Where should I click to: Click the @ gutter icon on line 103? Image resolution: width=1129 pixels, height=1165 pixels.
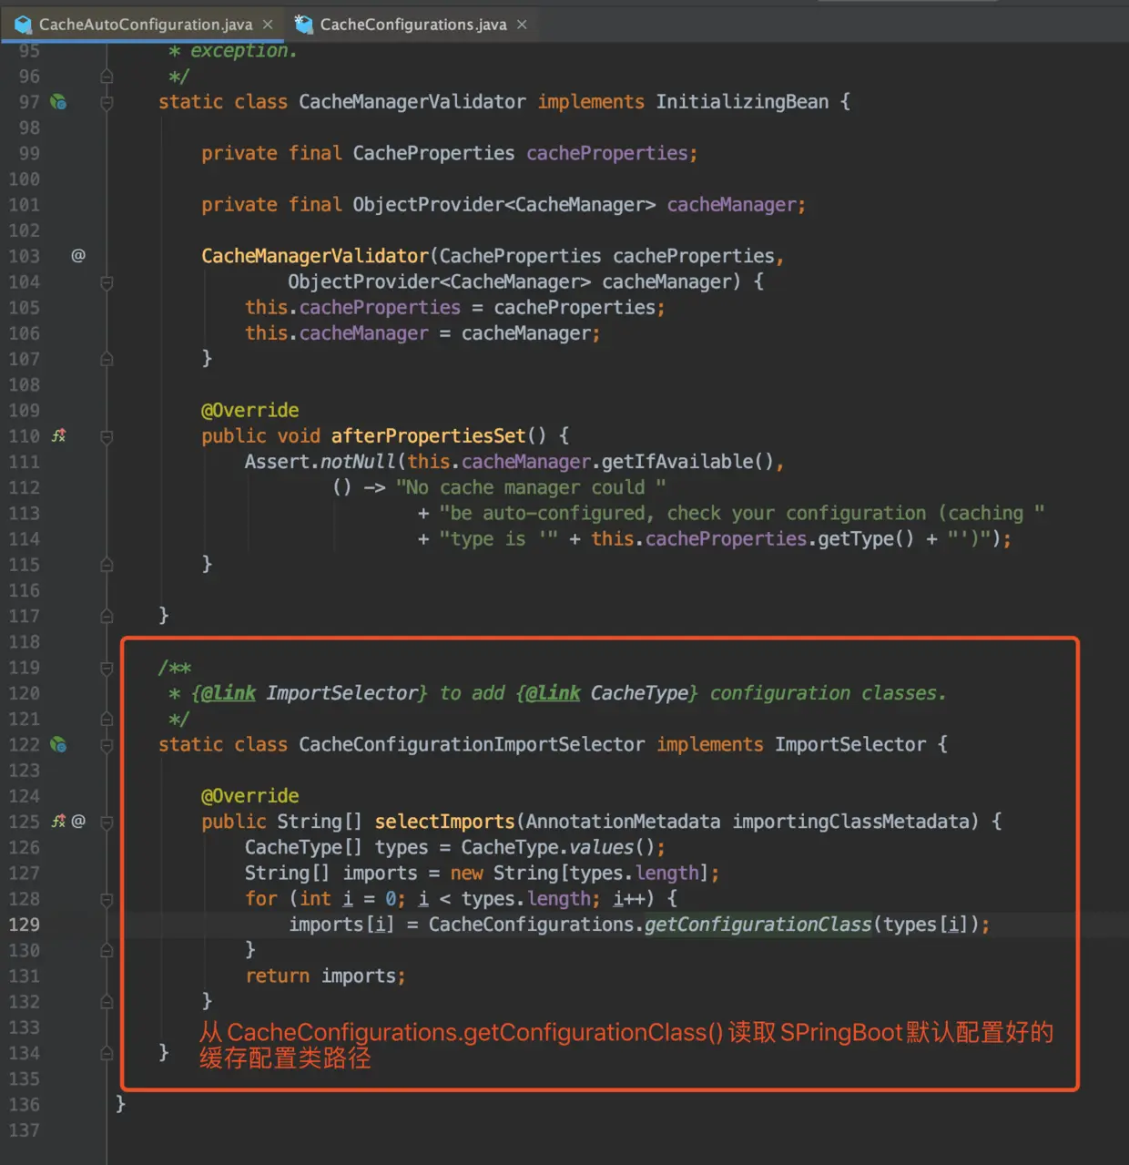(x=78, y=256)
